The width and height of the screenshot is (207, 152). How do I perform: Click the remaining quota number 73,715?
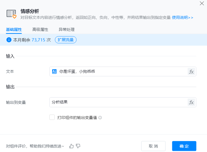tap(38, 40)
